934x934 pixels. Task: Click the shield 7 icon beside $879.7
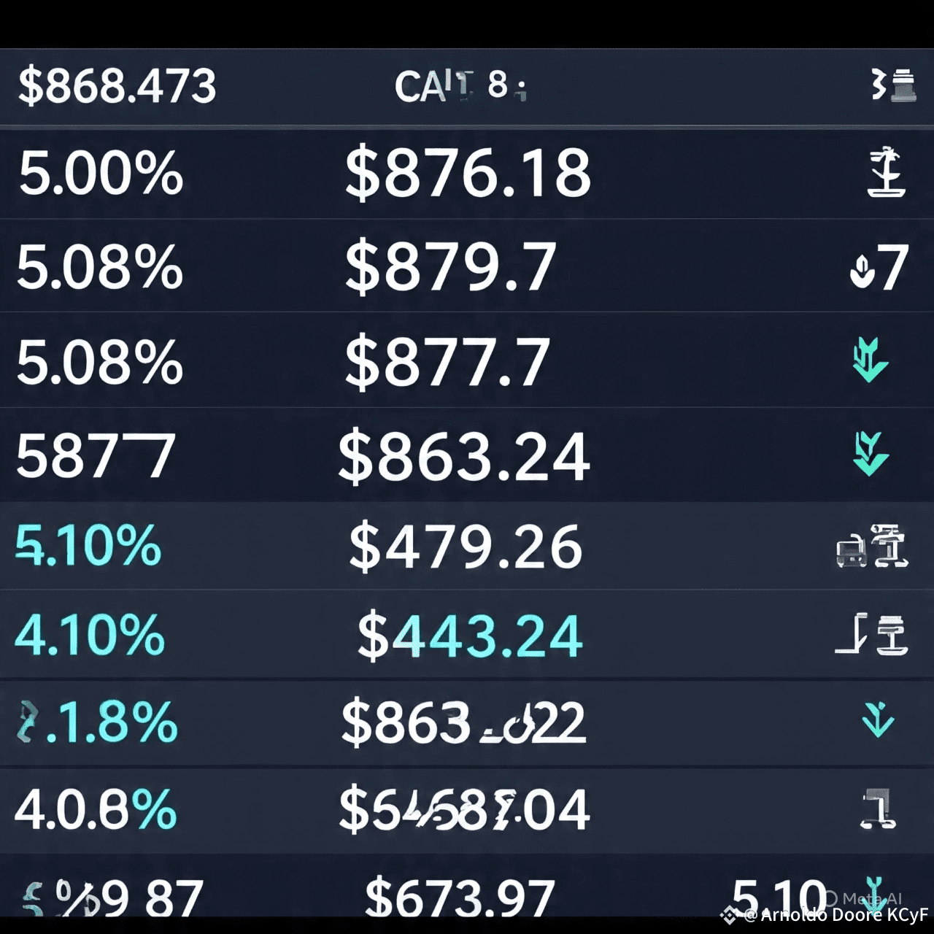[x=879, y=268]
